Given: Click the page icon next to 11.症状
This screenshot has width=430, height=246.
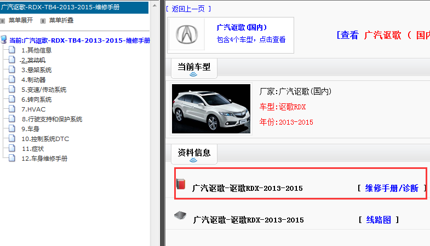Looking at the screenshot, I should tap(12, 148).
